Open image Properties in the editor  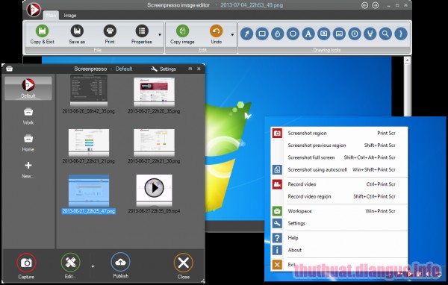point(142,34)
